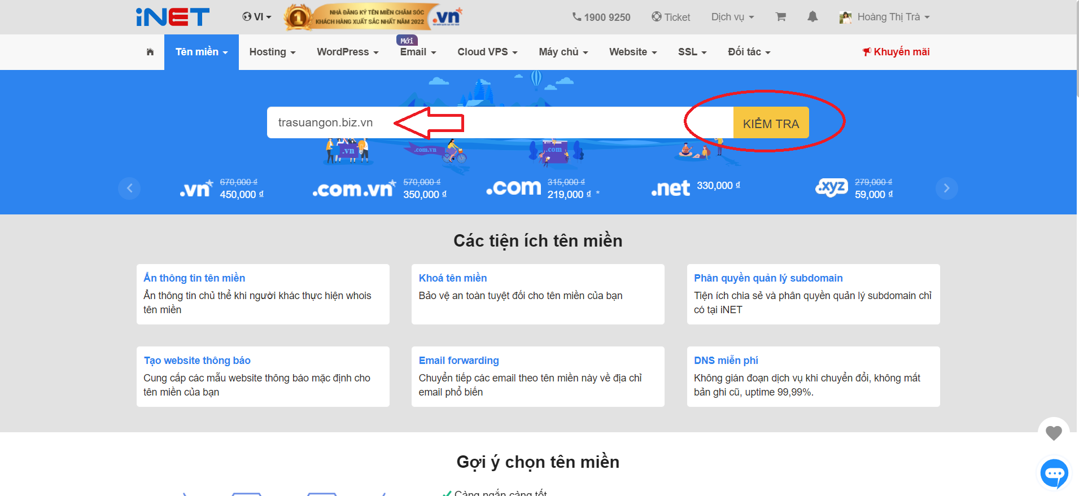Open Ẩn thông tin tên miền link
This screenshot has width=1079, height=496.
click(x=194, y=278)
